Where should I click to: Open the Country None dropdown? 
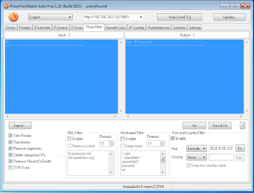coord(196,157)
